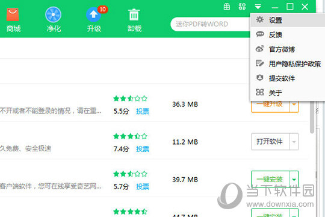Click 投票 link beside 5.7分

[x=143, y=186]
